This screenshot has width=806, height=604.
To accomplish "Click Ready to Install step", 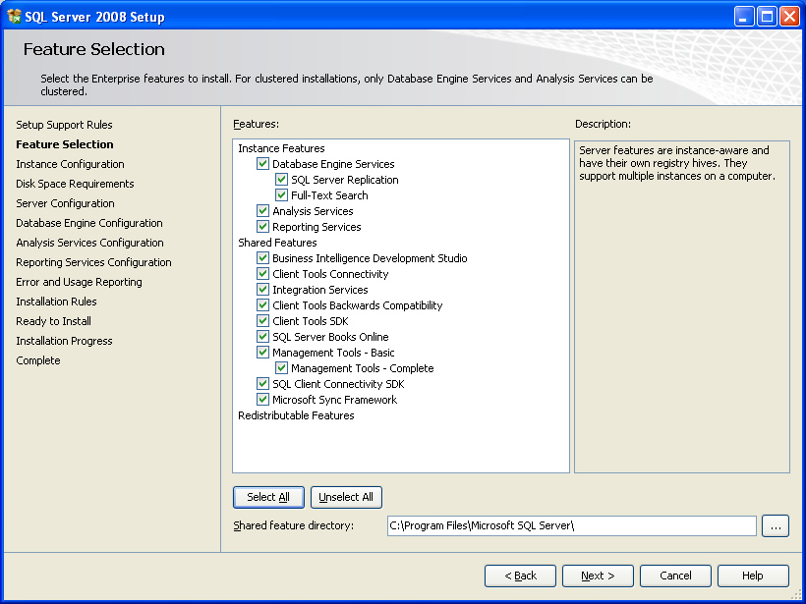I will pos(53,321).
